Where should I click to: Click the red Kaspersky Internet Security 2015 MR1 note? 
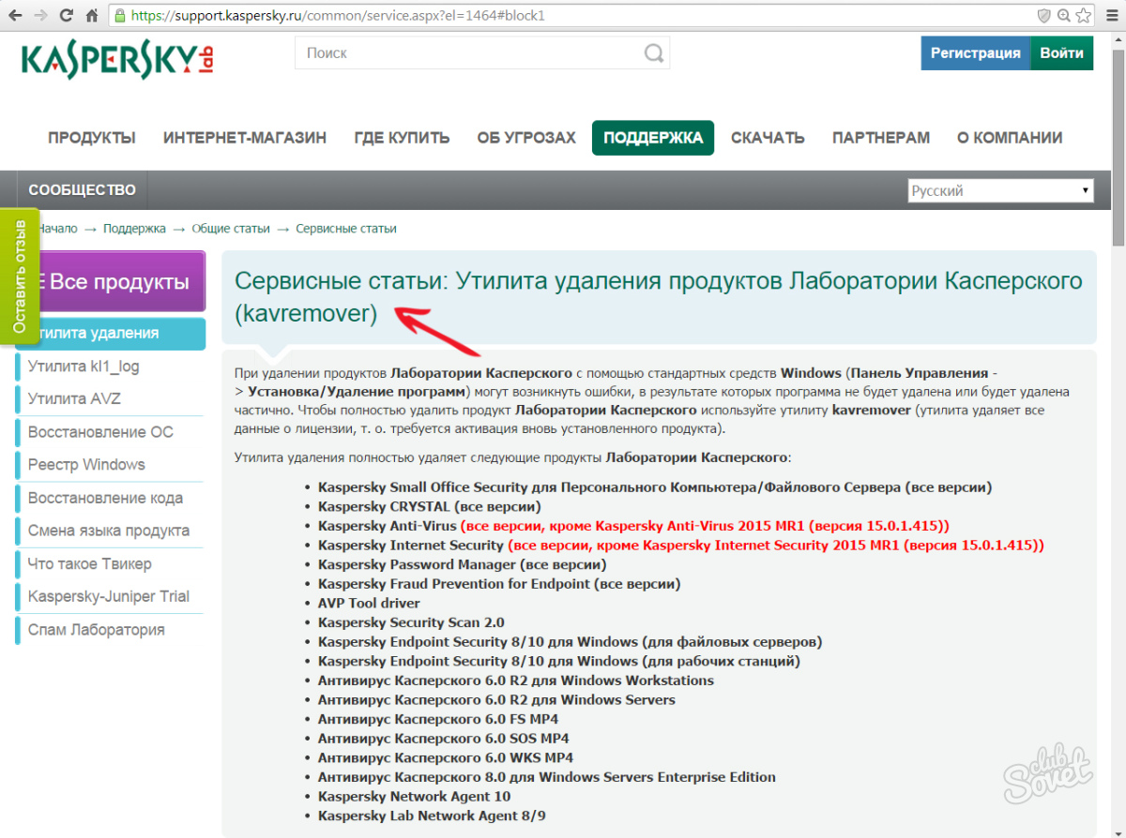point(775,545)
